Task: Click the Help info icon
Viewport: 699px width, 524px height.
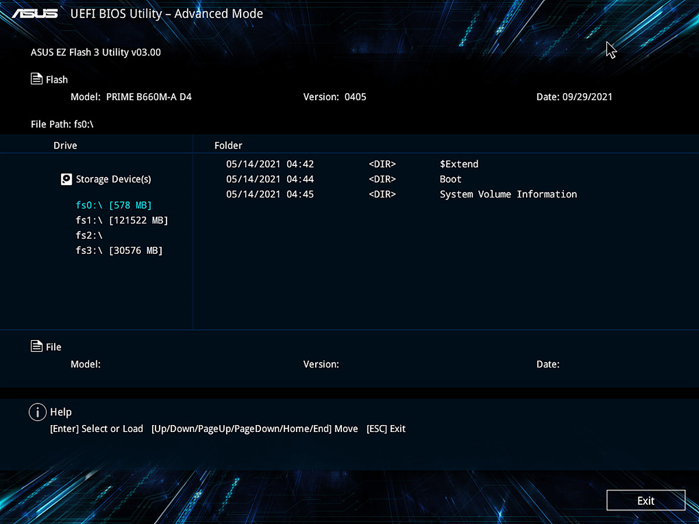Action: tap(37, 412)
